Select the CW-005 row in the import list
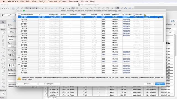The height and width of the screenshot is (99, 177). tap(90, 26)
